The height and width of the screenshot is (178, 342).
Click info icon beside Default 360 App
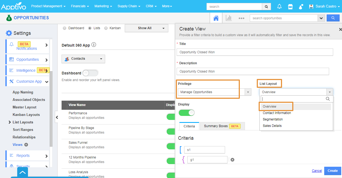[x=94, y=45]
